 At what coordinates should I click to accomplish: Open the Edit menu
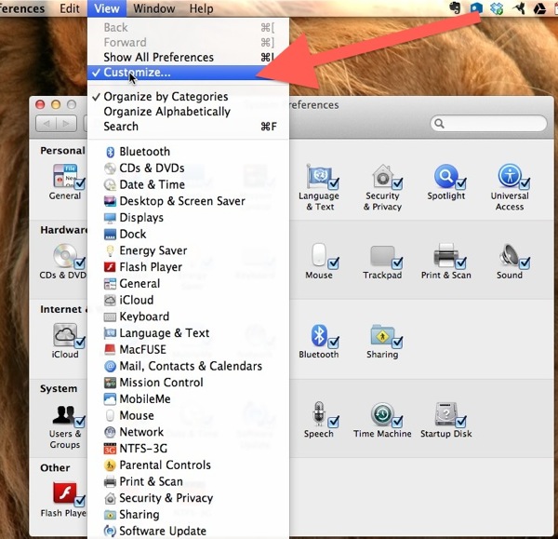[70, 8]
